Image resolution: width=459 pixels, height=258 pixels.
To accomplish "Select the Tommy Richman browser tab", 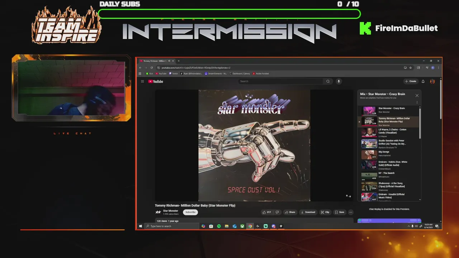I will click(157, 61).
